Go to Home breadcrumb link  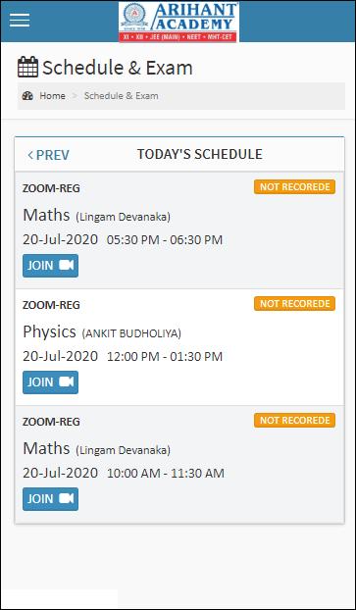point(53,96)
